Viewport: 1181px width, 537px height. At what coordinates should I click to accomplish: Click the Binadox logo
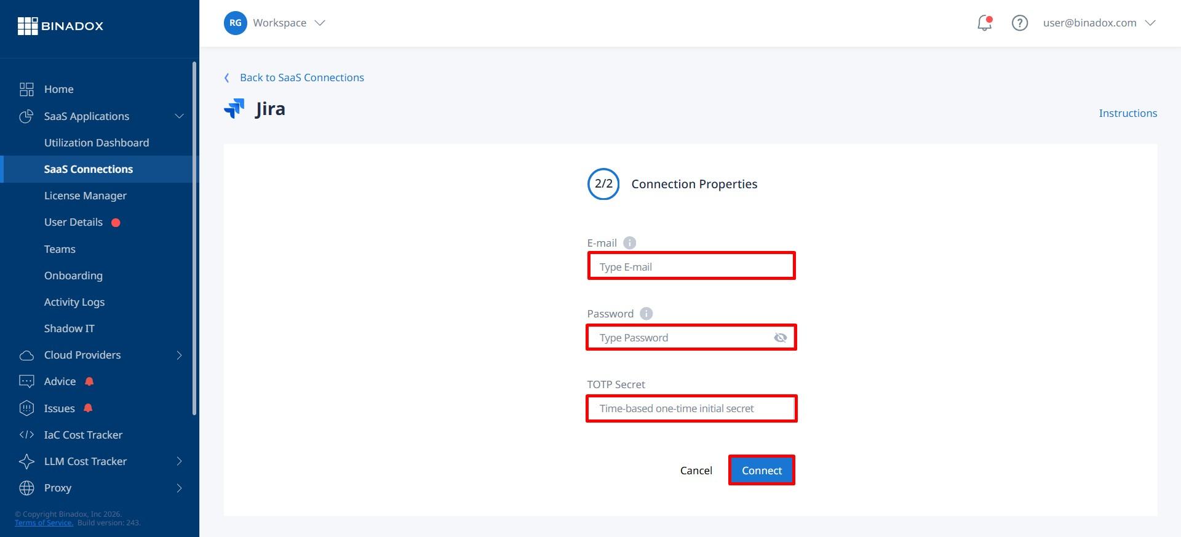[x=60, y=26]
